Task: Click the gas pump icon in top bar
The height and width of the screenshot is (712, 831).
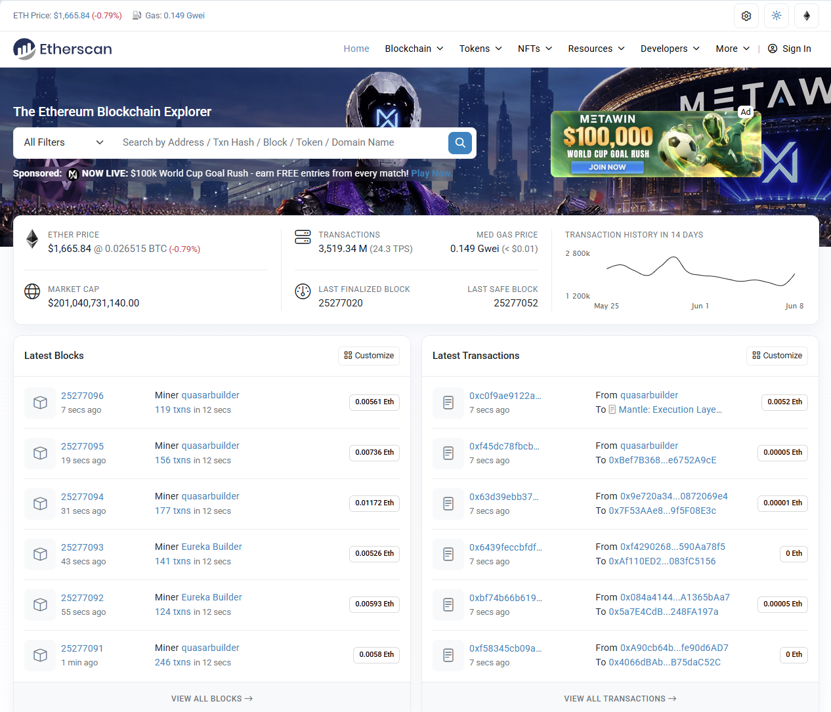Action: click(x=137, y=15)
